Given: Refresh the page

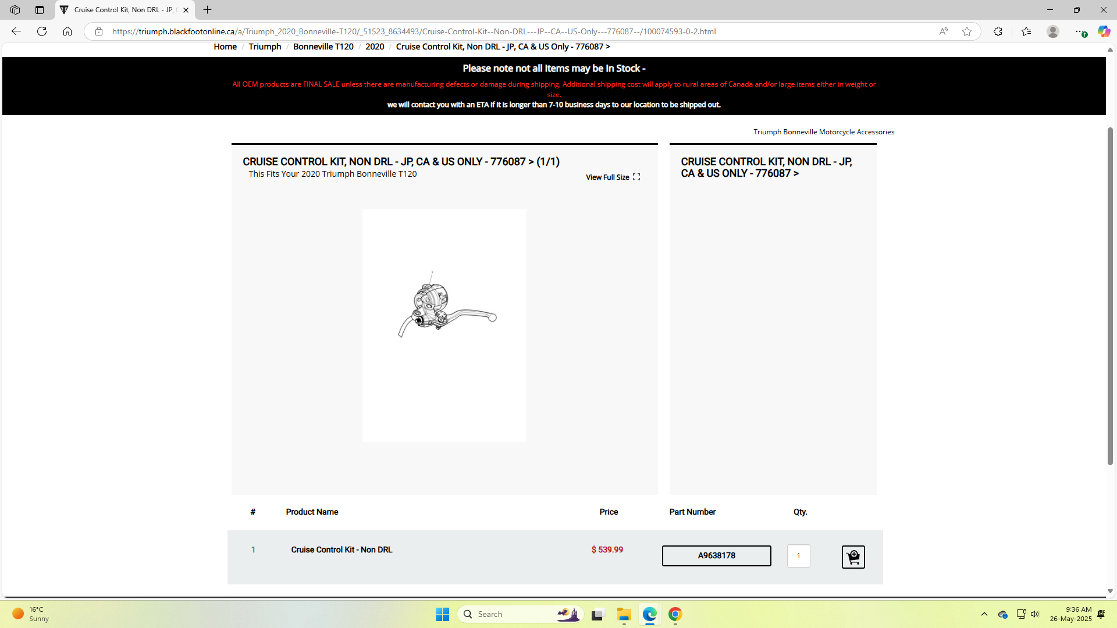Looking at the screenshot, I should (42, 31).
